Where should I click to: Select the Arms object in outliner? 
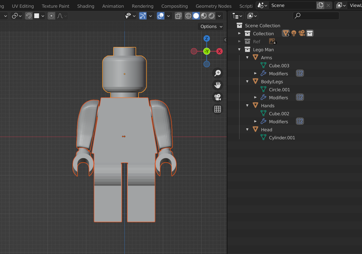click(x=266, y=58)
